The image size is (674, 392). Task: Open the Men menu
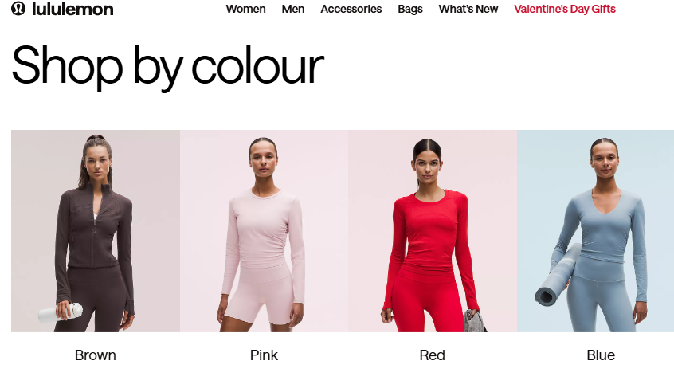pos(292,9)
